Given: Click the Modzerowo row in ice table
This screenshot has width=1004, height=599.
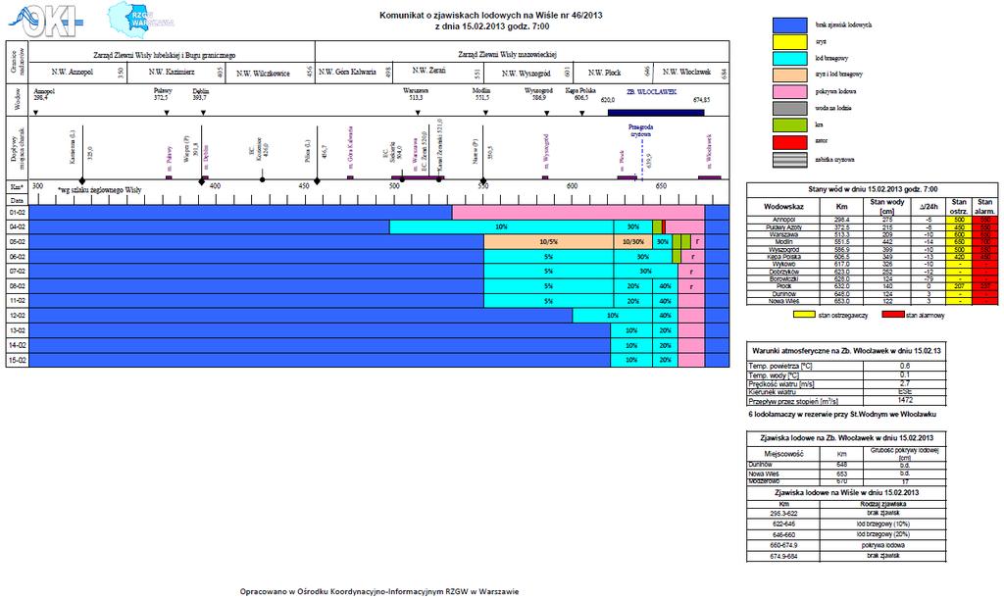Looking at the screenshot, I should tap(846, 481).
